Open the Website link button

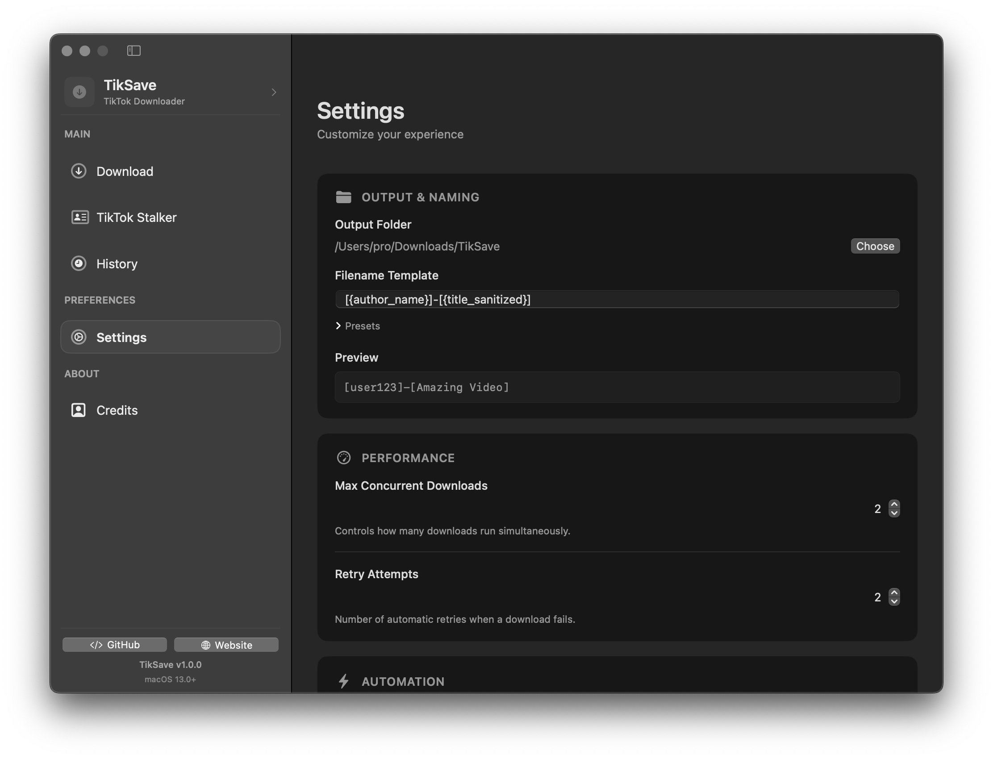tap(226, 645)
